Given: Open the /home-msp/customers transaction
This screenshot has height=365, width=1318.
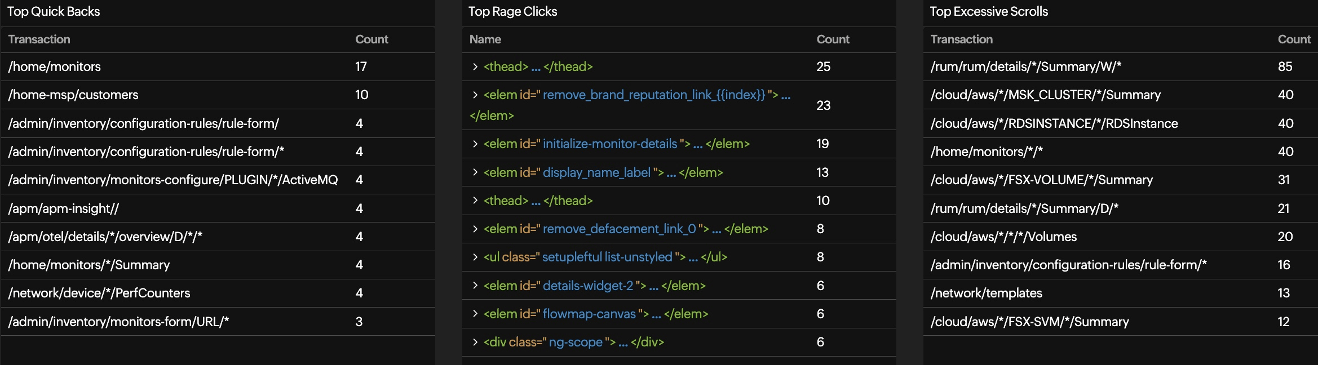Looking at the screenshot, I should pyautogui.click(x=73, y=95).
